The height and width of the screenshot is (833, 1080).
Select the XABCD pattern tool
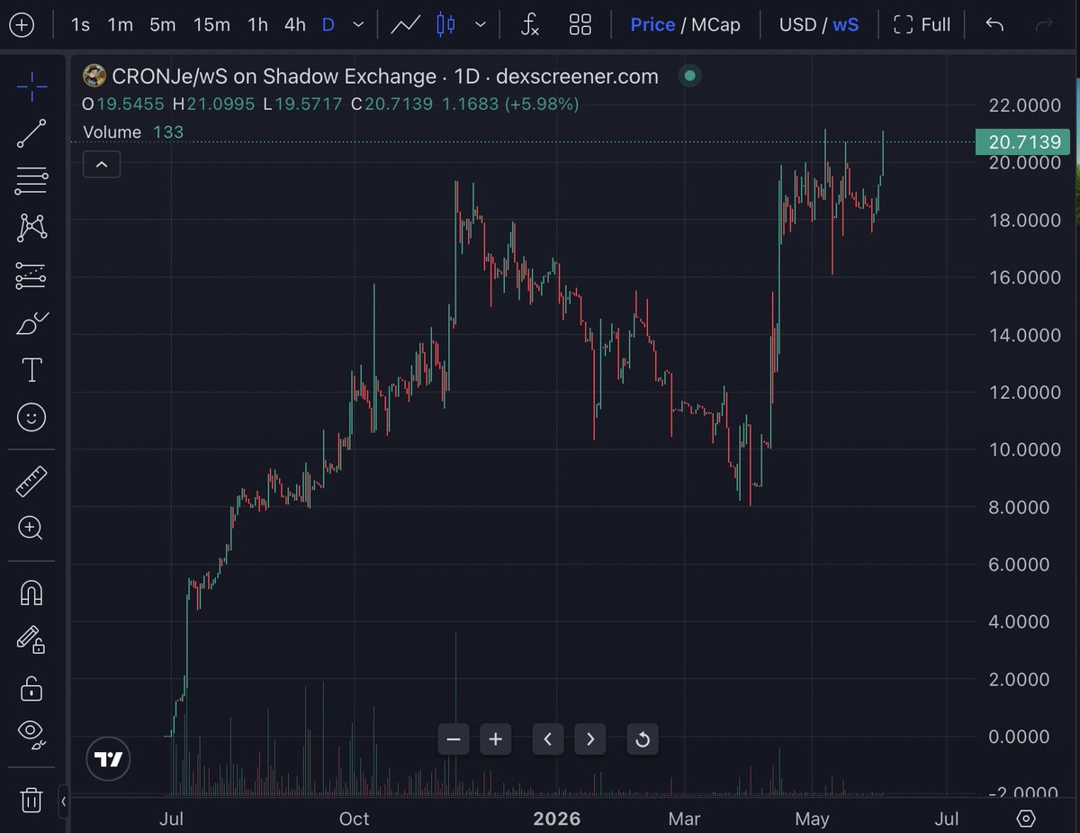[31, 227]
